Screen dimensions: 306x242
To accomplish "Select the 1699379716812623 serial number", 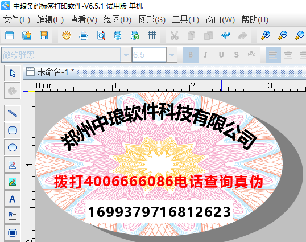I will tap(159, 212).
